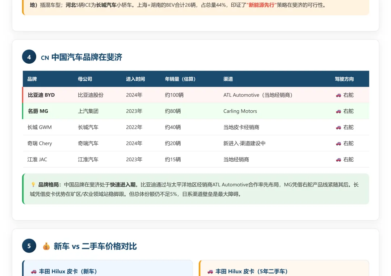Click the money bag icon beside 新车 vs 二手车价格对比

pos(46,246)
